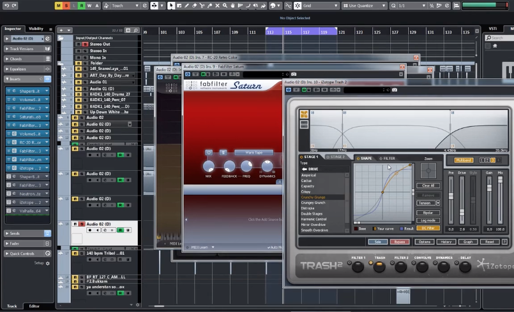Click the Trash module knob
The width and height of the screenshot is (514, 312).
379,267
